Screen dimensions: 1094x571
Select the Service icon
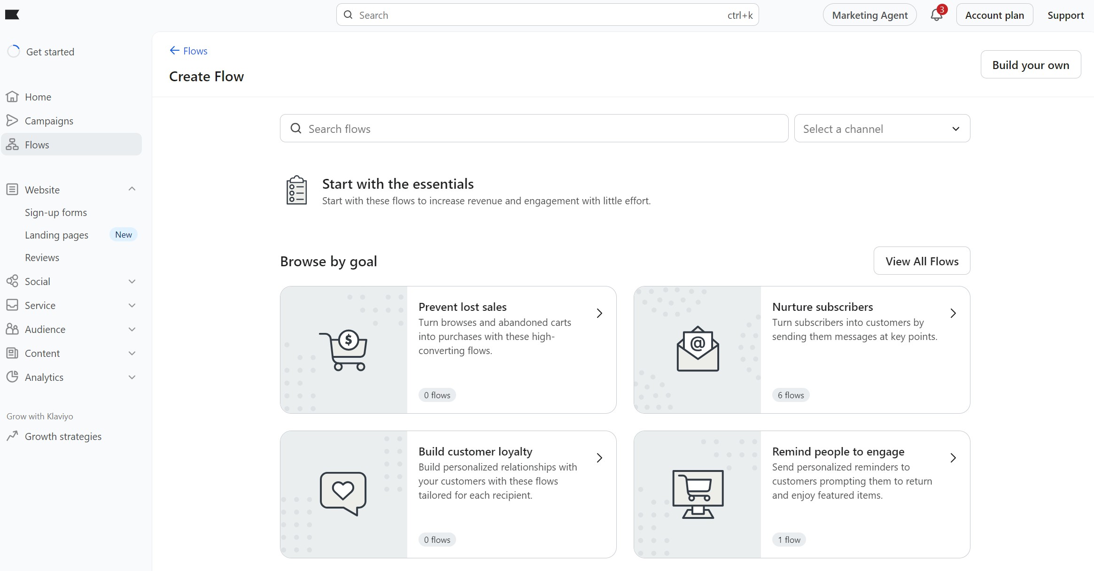click(x=12, y=305)
